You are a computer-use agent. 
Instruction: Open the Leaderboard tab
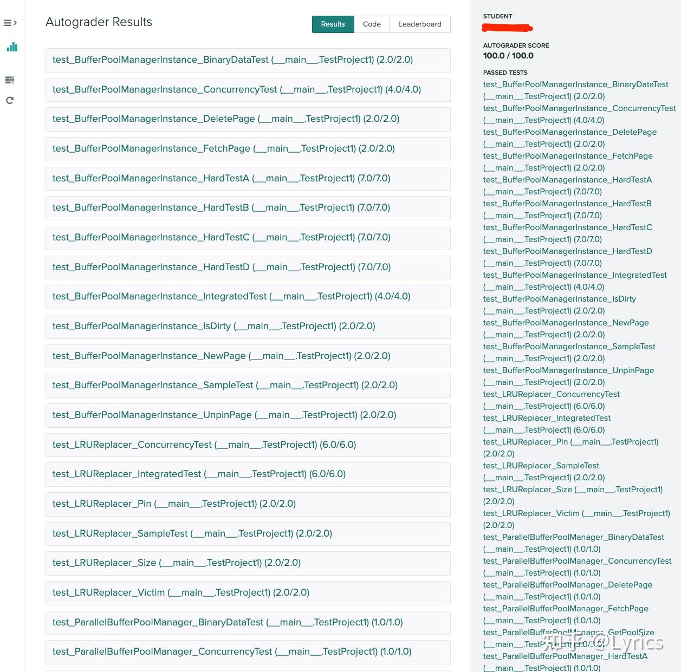420,24
